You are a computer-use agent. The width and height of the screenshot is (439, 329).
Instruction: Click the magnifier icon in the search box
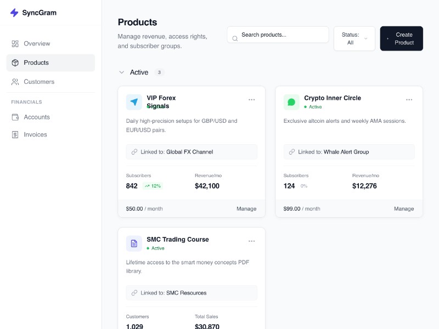coord(235,38)
